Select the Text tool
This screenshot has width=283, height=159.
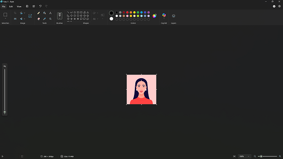point(50,13)
